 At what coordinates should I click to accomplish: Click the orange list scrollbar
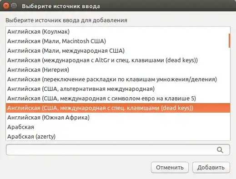(x=229, y=40)
